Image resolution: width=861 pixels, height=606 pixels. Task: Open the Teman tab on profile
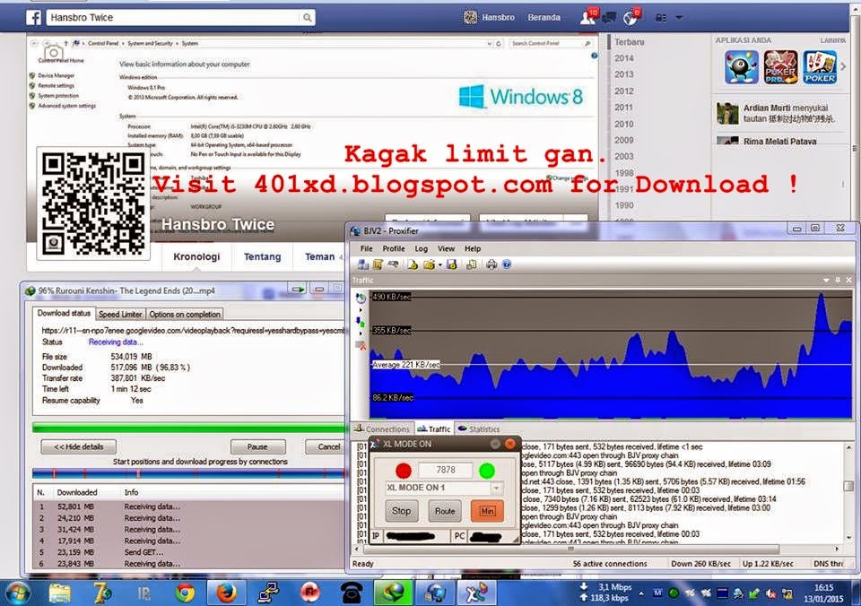point(319,256)
